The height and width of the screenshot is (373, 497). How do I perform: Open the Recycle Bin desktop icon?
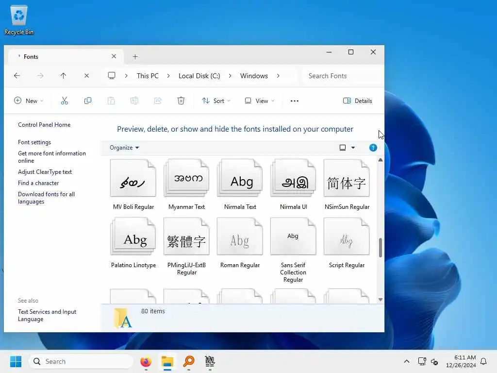[x=19, y=20]
